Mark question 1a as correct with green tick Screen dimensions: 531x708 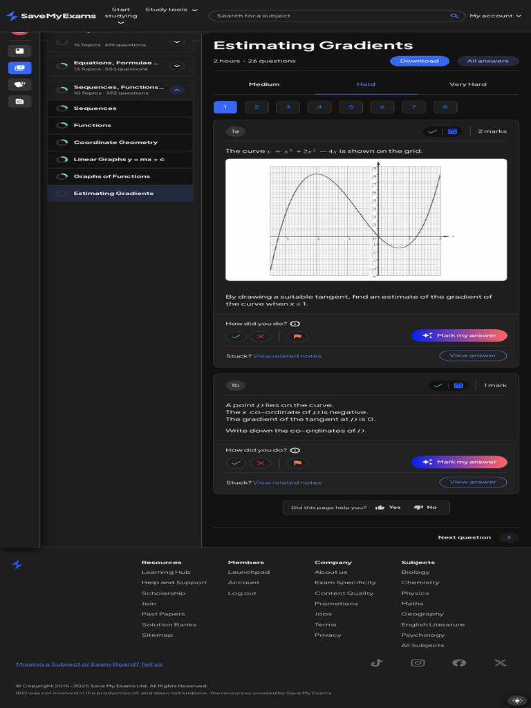pyautogui.click(x=236, y=337)
